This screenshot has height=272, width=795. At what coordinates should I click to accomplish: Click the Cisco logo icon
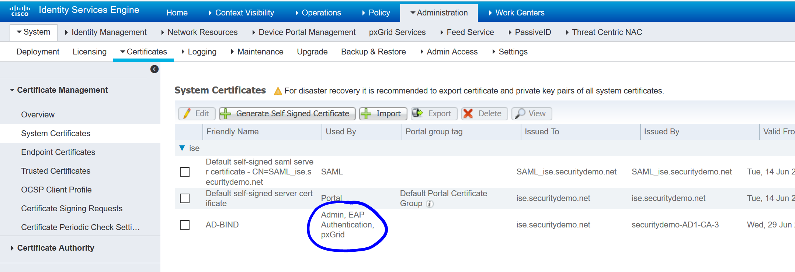(x=20, y=11)
